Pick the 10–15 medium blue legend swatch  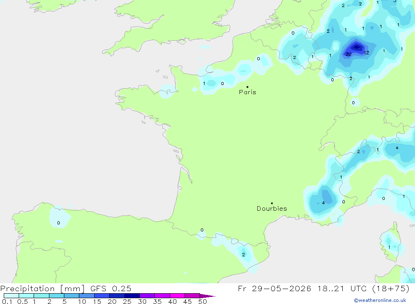[87, 296]
